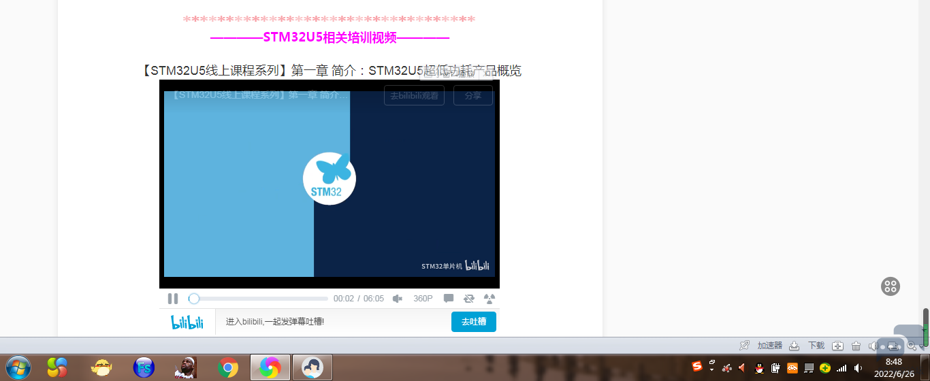Screen dimensions: 930x381
Task: Click the Show Desktop strip
Action: [925, 368]
